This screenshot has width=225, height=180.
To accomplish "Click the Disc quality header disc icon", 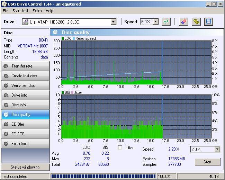I will click(x=55, y=32).
